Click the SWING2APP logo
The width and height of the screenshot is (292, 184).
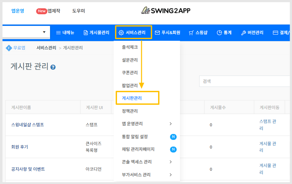[x=166, y=11]
